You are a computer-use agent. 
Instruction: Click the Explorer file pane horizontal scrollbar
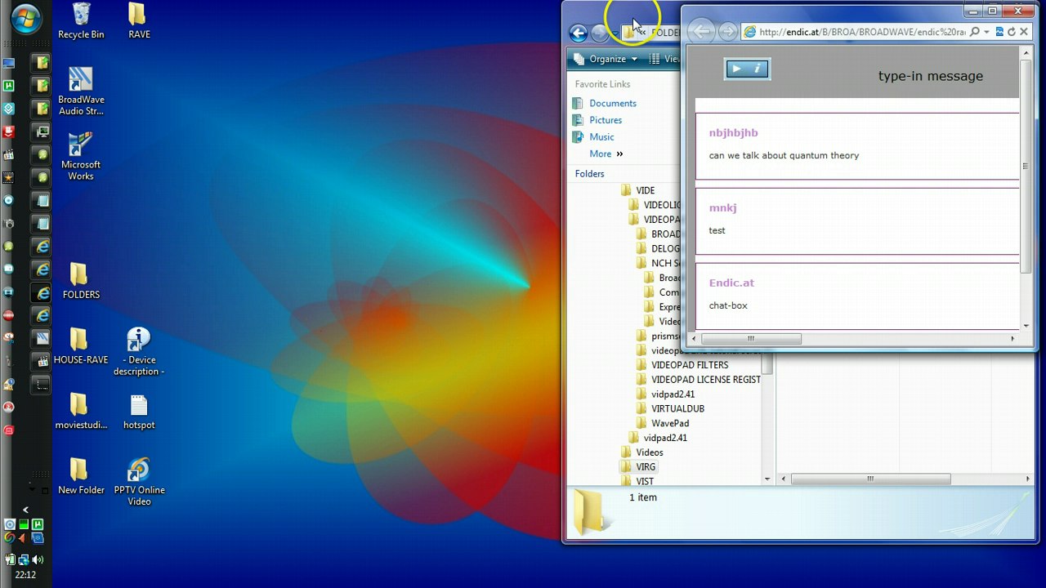pyautogui.click(x=870, y=479)
